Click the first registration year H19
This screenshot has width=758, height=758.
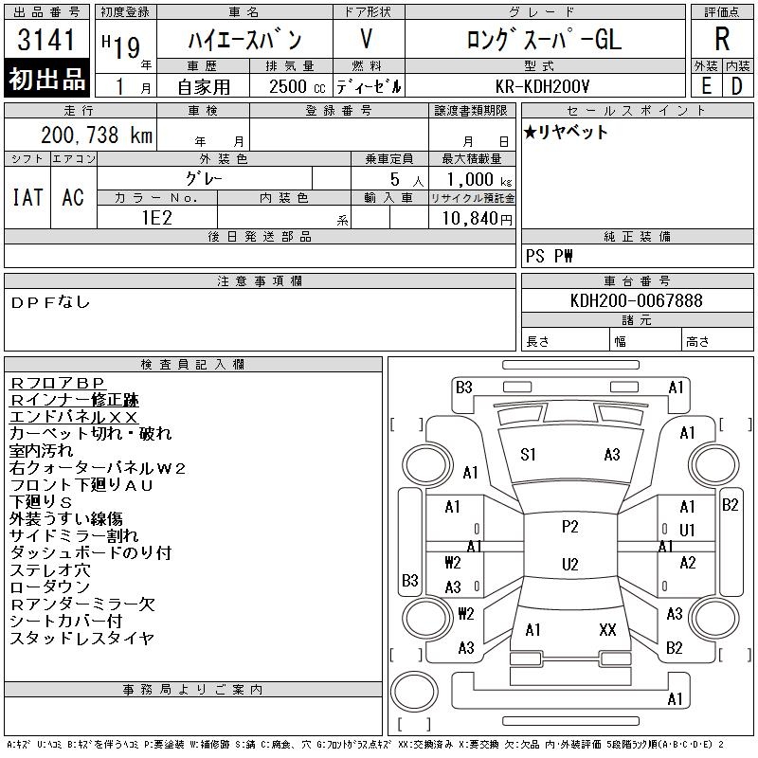click(122, 45)
